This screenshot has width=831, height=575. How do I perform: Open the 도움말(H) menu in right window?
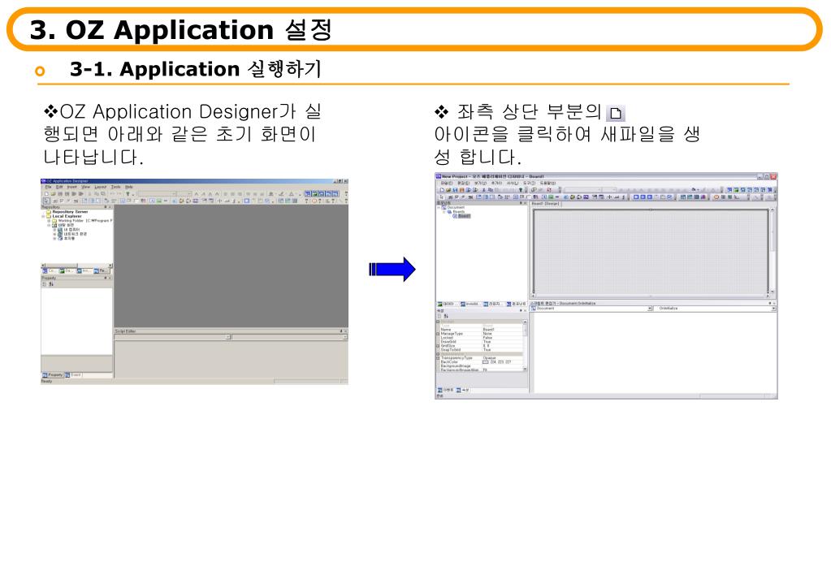pyautogui.click(x=548, y=184)
